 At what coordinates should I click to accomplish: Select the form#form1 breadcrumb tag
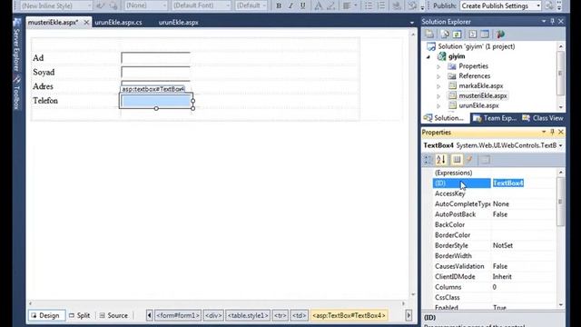pos(178,315)
